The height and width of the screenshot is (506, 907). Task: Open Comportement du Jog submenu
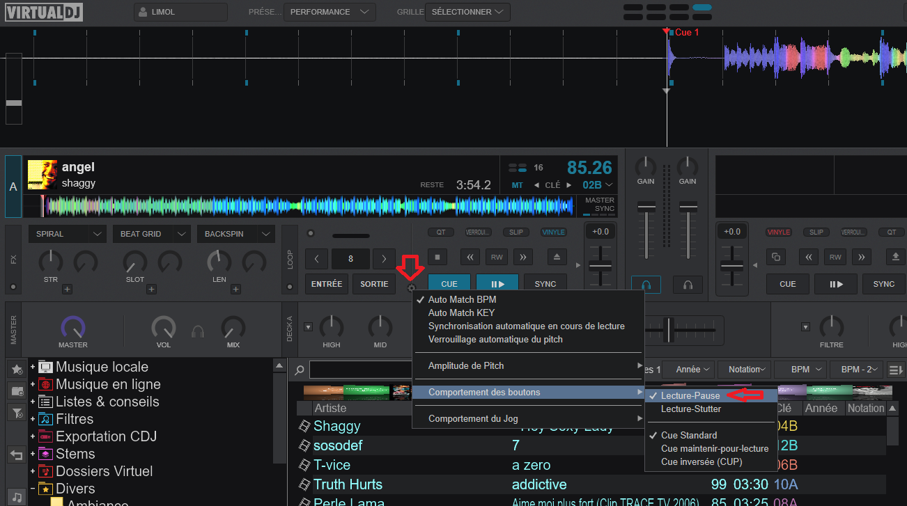point(527,419)
